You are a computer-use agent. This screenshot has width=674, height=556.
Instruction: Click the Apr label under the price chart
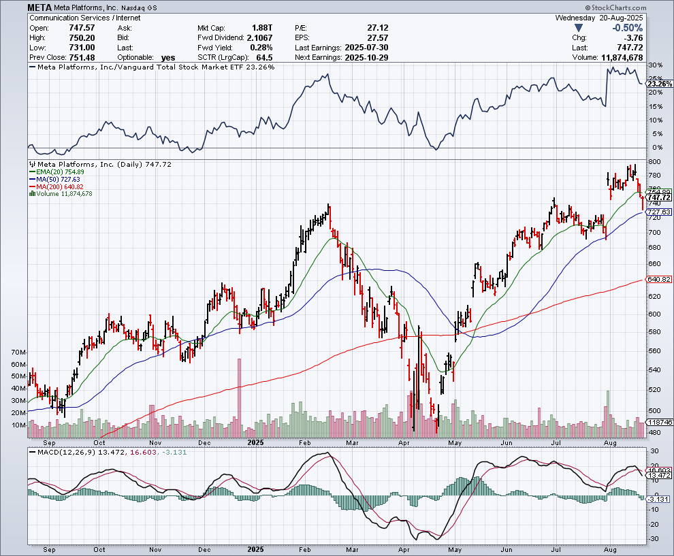coord(404,442)
